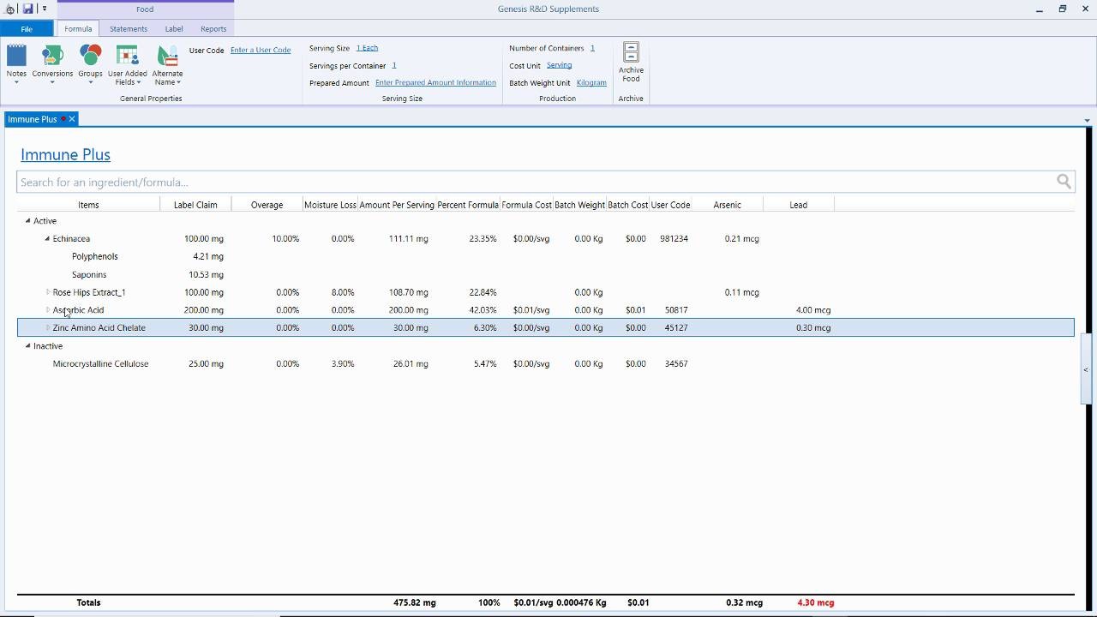Open the Groups tool
The height and width of the screenshot is (617, 1097).
tap(90, 57)
